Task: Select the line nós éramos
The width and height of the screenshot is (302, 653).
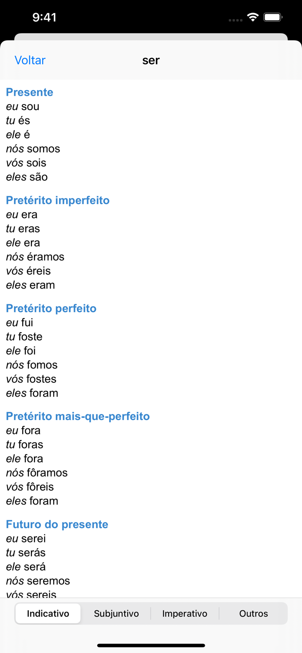Action: pyautogui.click(x=35, y=257)
